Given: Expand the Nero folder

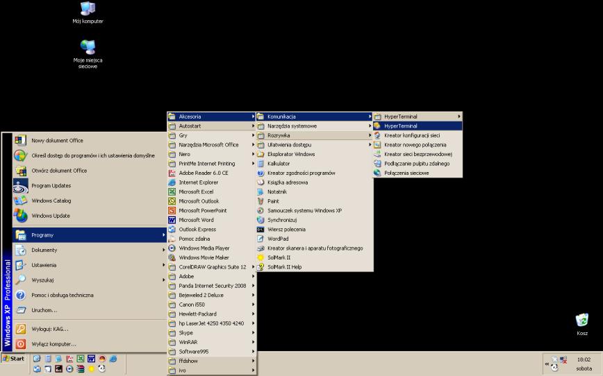Looking at the screenshot, I should (211, 154).
